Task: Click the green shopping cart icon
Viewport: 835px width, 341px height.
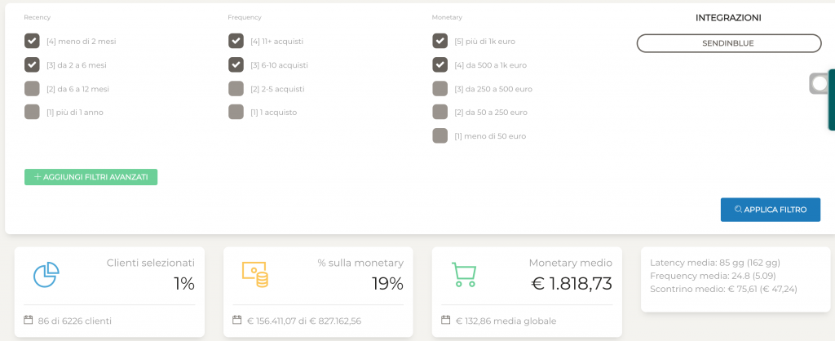Action: pos(464,275)
